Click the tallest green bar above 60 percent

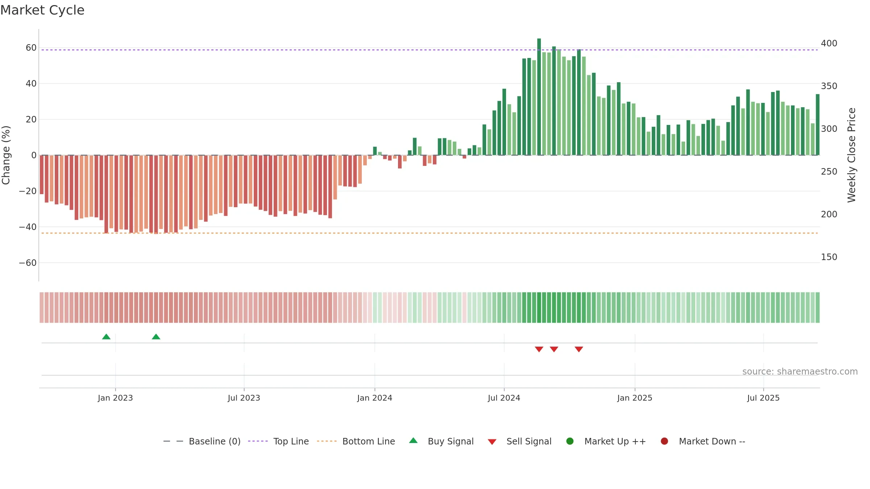539,97
